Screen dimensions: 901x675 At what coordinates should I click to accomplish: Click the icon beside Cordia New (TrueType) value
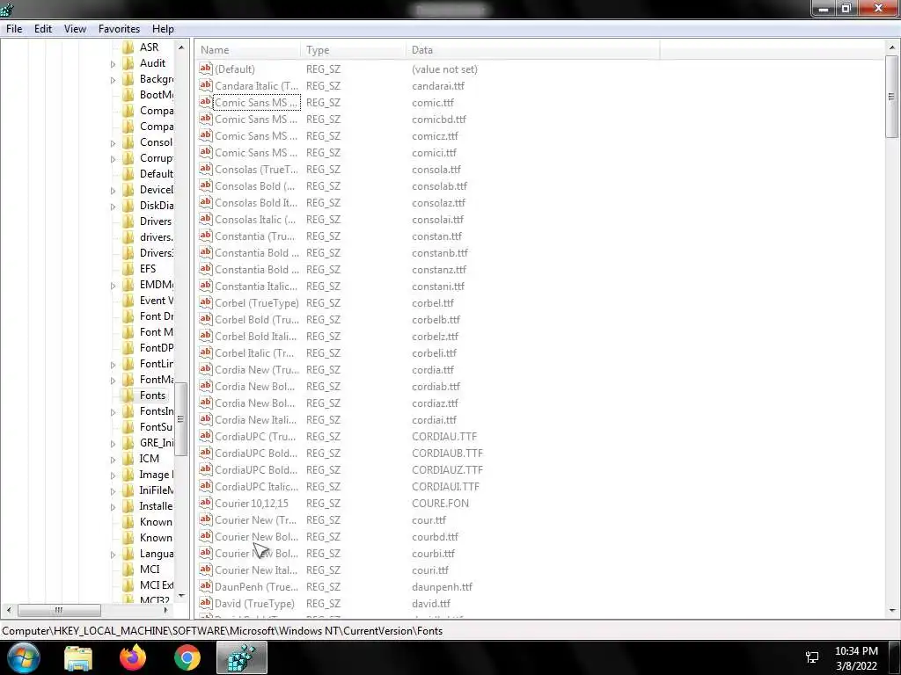(206, 369)
